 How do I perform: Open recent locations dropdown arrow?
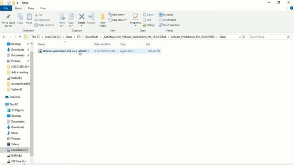pos(15,37)
